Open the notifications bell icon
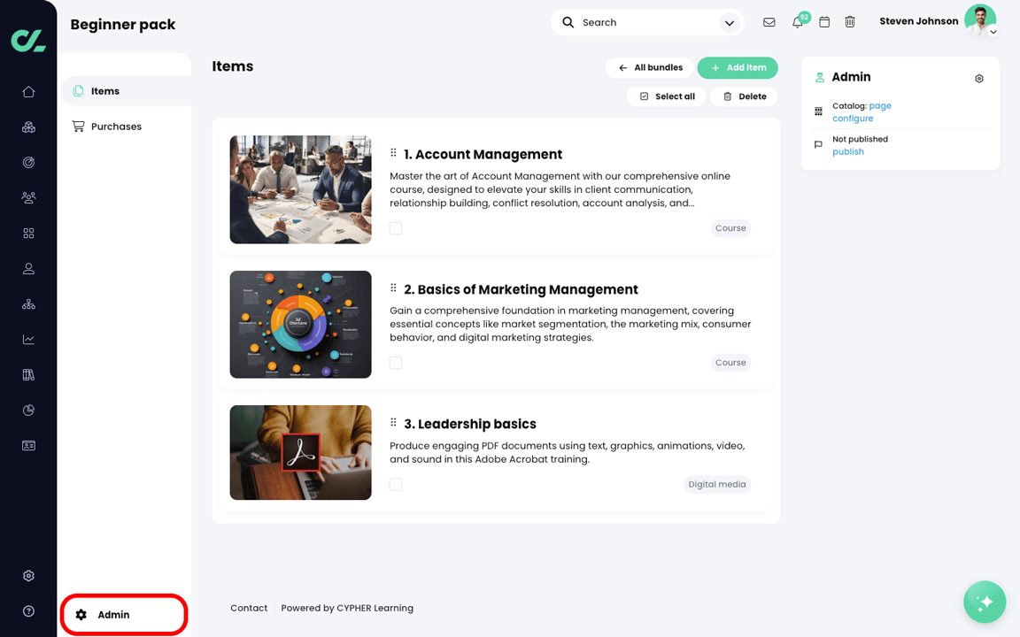This screenshot has height=637, width=1020. 798,22
